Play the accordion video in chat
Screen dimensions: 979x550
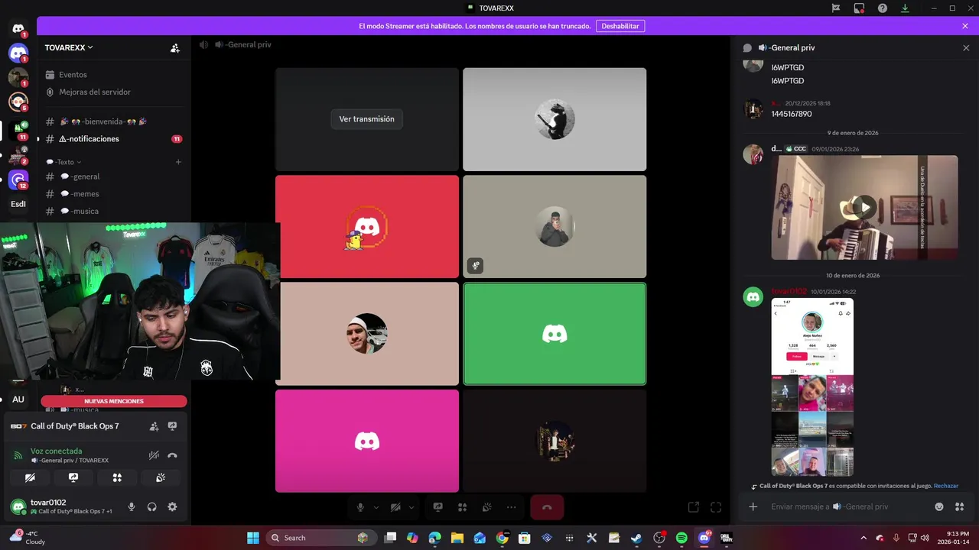(x=864, y=207)
